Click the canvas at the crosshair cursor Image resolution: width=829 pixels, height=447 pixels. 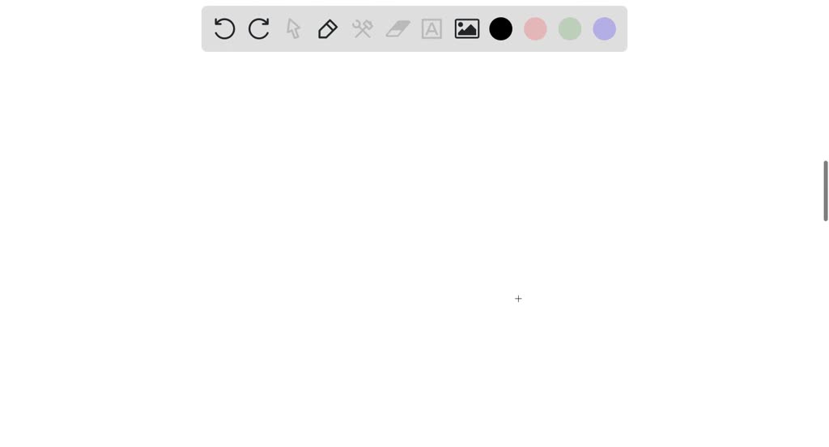pos(518,299)
